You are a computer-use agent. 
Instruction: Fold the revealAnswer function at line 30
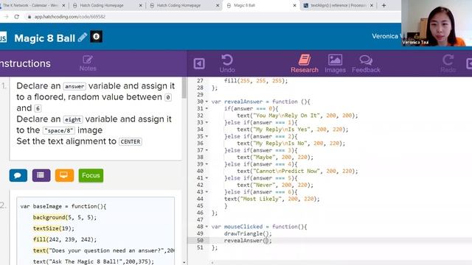pos(206,102)
